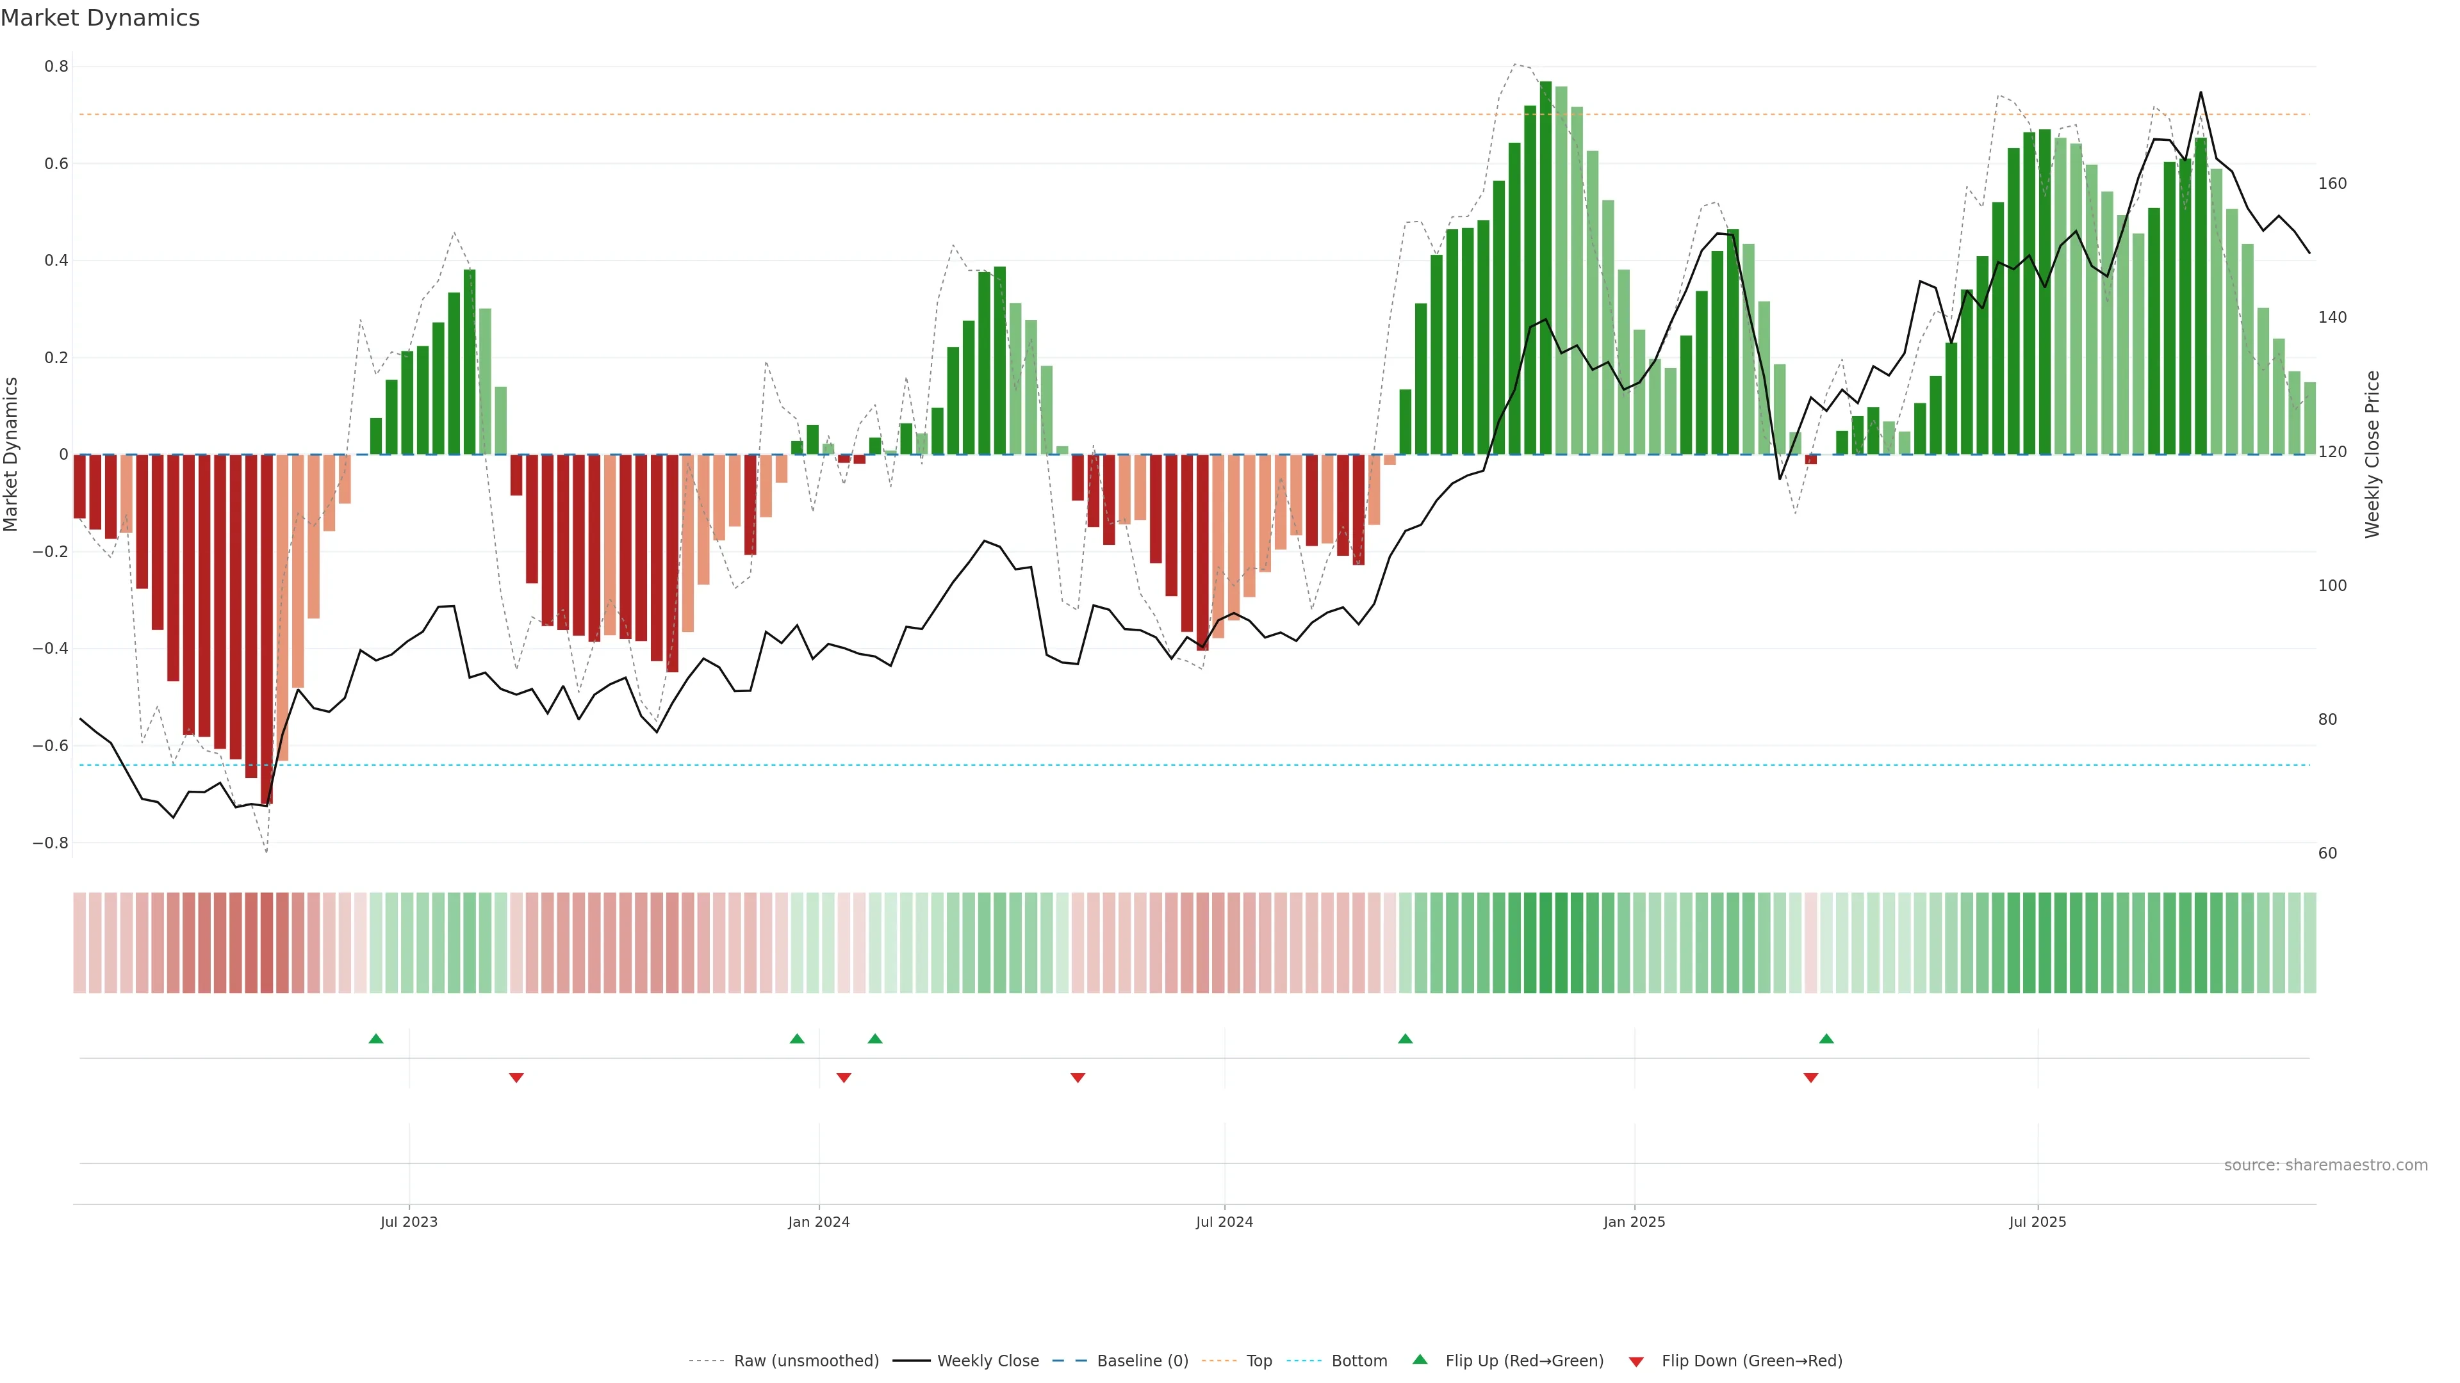Toggle the Weekly Close legend entry
The image size is (2460, 1383).
987,1361
